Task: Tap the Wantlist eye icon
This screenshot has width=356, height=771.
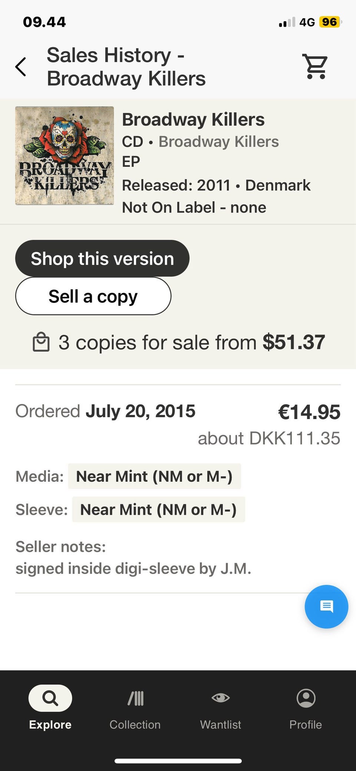Action: tap(221, 698)
